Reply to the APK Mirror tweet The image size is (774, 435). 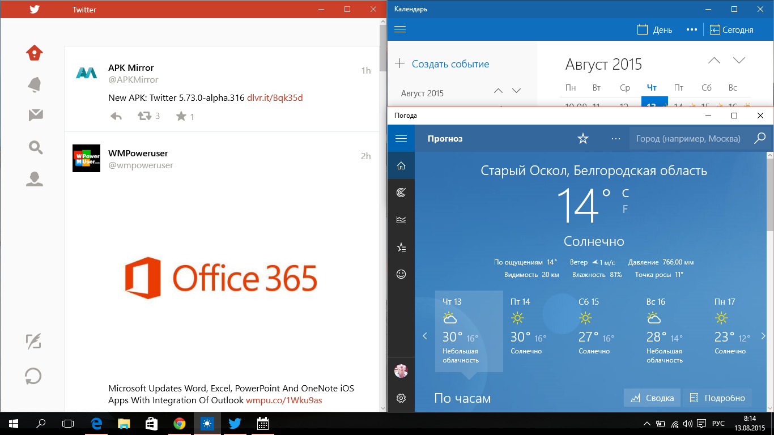(x=116, y=116)
